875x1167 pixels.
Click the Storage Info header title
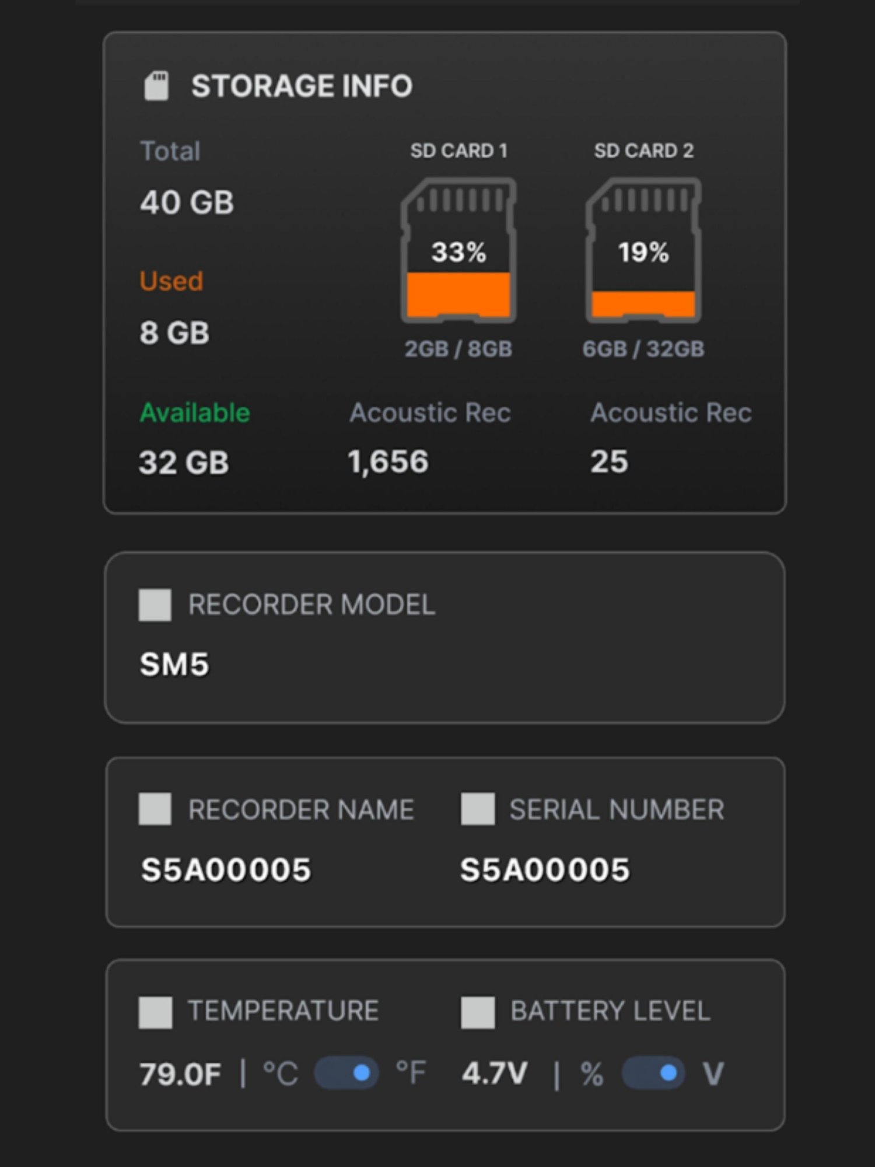300,85
